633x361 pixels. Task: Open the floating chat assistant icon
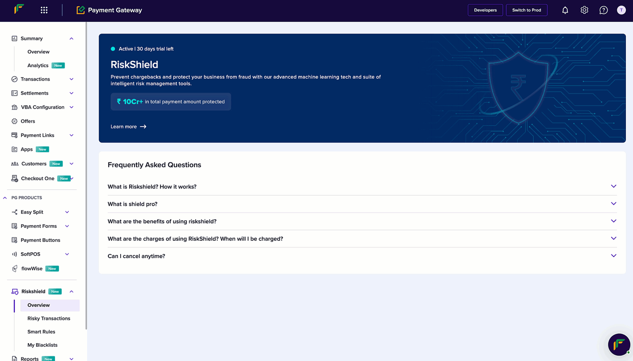619,345
